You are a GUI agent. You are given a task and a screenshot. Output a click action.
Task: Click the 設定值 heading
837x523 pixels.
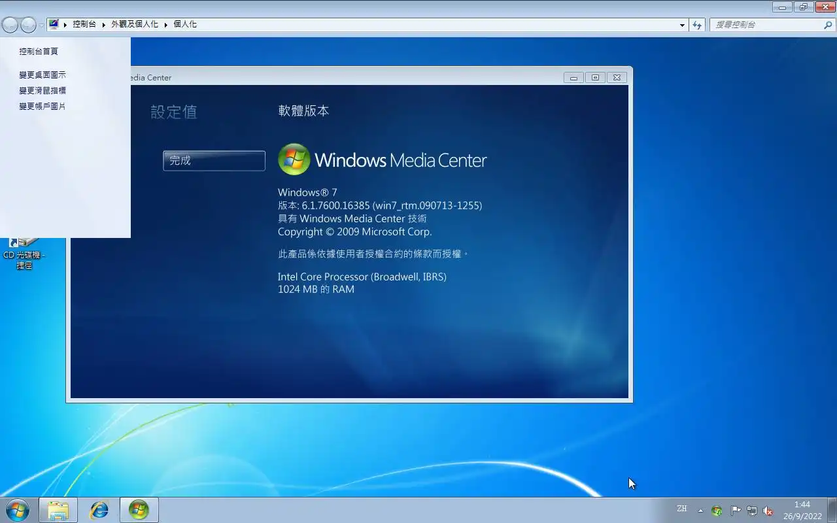click(173, 112)
